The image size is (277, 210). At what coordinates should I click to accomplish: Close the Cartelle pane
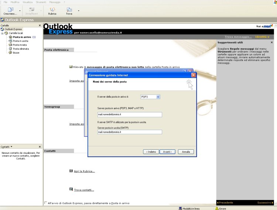[x=40, y=26]
